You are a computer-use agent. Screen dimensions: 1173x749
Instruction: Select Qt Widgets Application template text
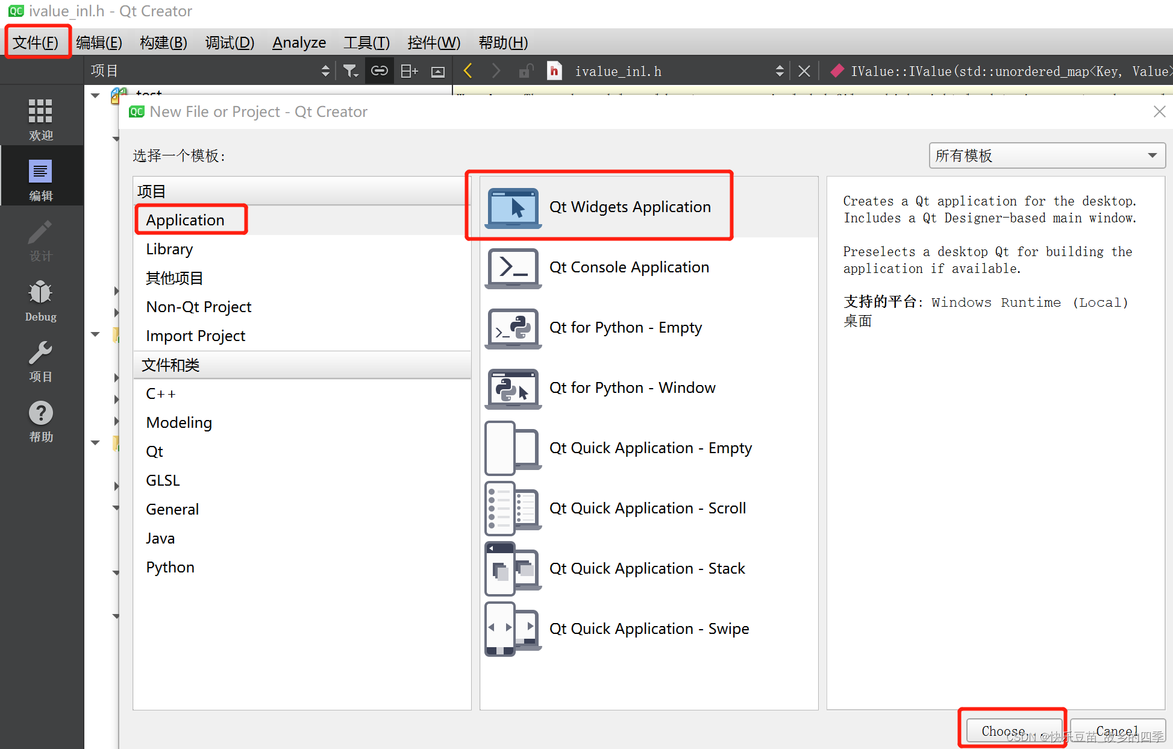pyautogui.click(x=630, y=207)
